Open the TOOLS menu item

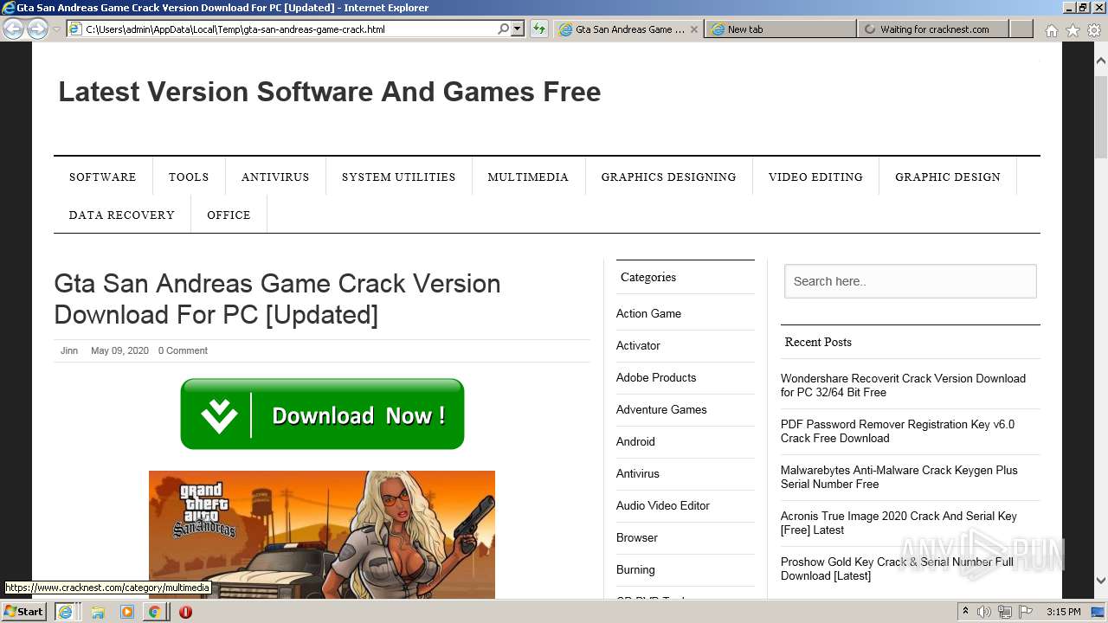(189, 177)
